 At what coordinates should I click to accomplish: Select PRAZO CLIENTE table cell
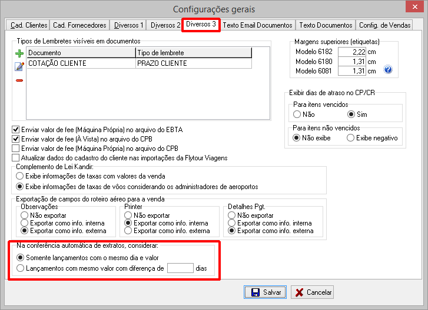click(194, 63)
